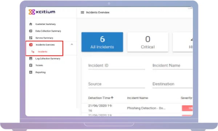Image resolution: width=218 pixels, height=131 pixels.
Task: Open Log Collection Summary
Action: coord(48,59)
